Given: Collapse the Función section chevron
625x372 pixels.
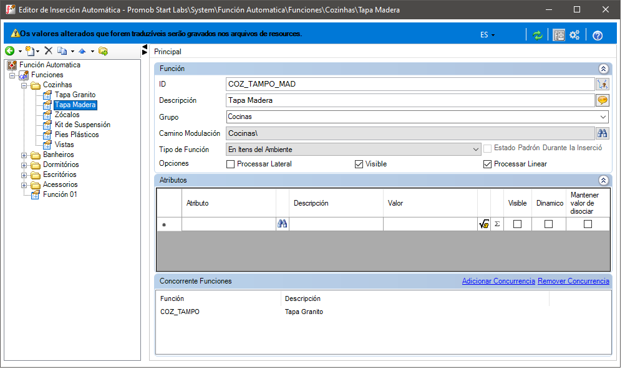Looking at the screenshot, I should click(603, 69).
